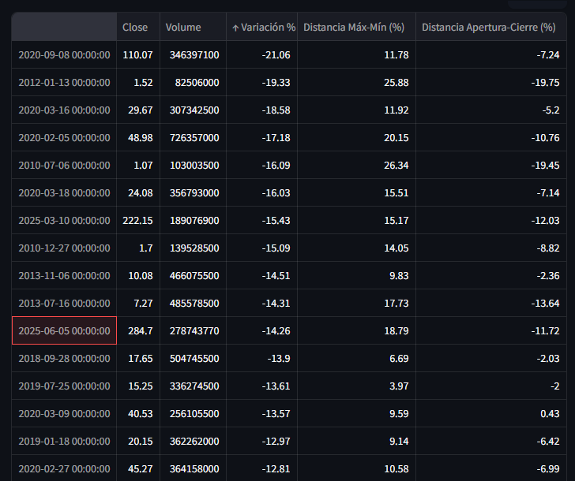Click the Volume cell 189076900
Screen dimensions: 575x481
point(193,220)
